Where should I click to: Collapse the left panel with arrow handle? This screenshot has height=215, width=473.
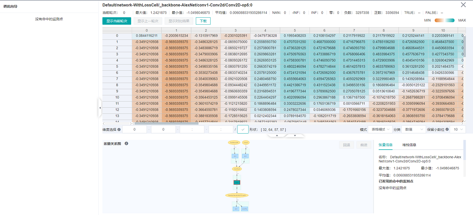100,108
